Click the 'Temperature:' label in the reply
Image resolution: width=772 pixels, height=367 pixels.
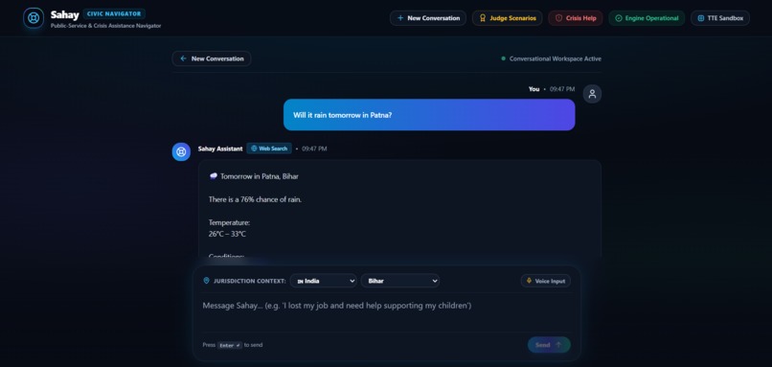[x=230, y=222]
